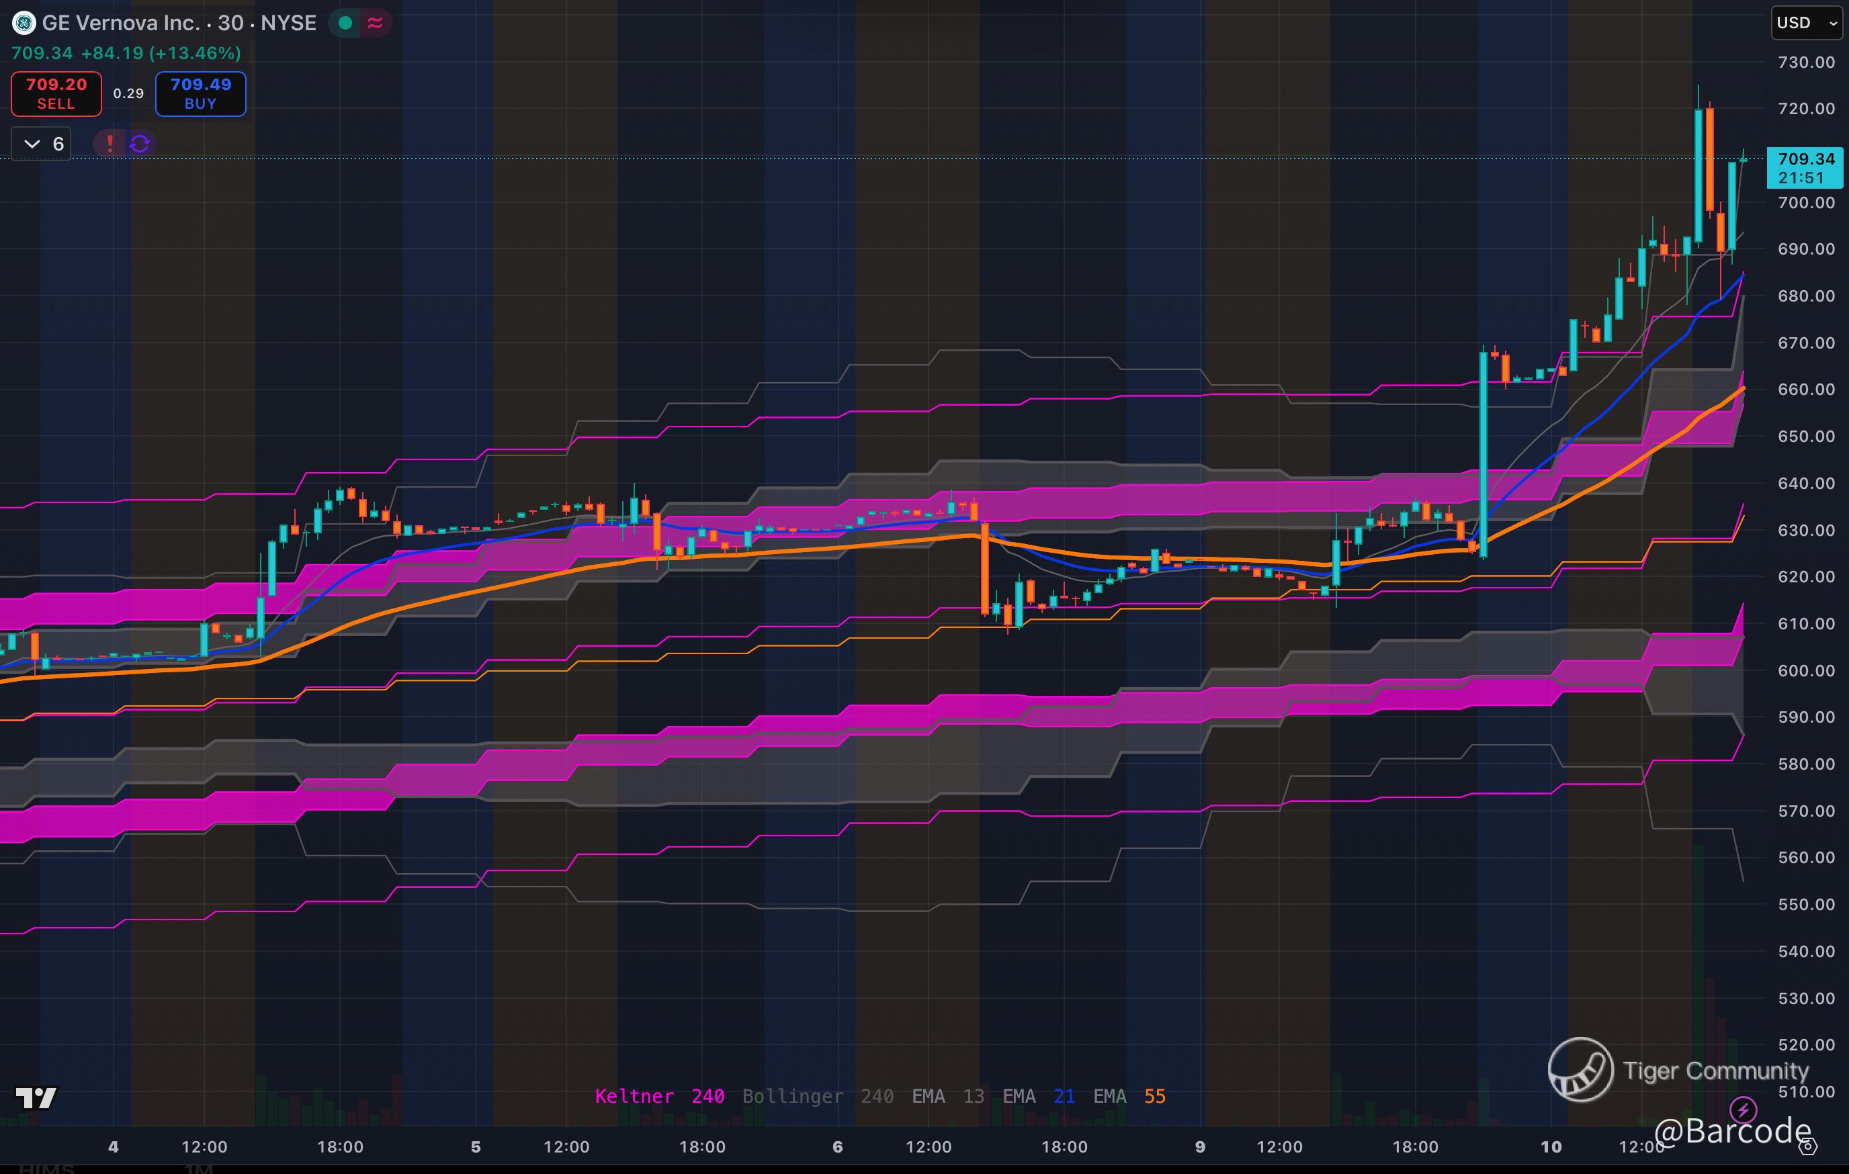Click the Keltner 240 indicator label
Image resolution: width=1849 pixels, height=1174 pixels.
click(x=659, y=1097)
